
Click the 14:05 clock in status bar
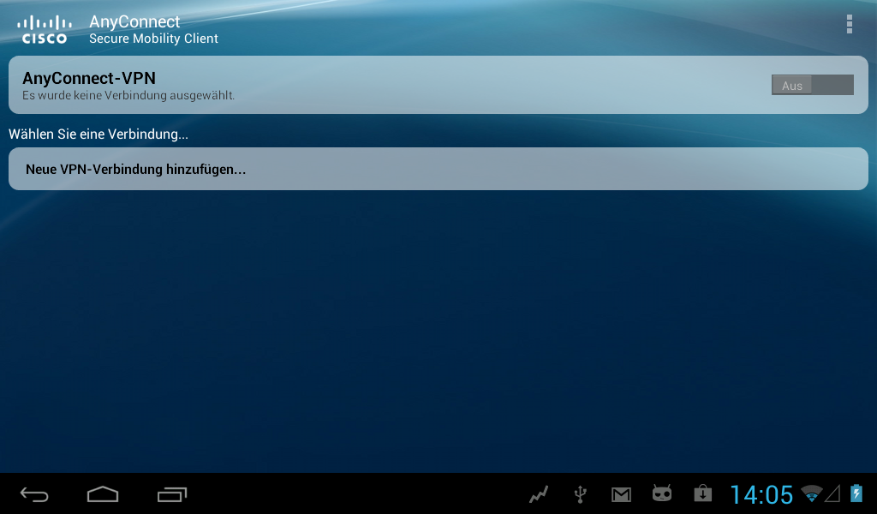tap(761, 494)
